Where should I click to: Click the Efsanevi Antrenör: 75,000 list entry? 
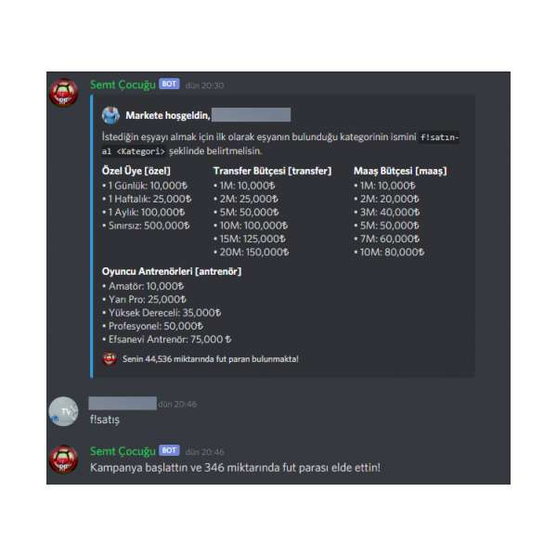pos(166,339)
